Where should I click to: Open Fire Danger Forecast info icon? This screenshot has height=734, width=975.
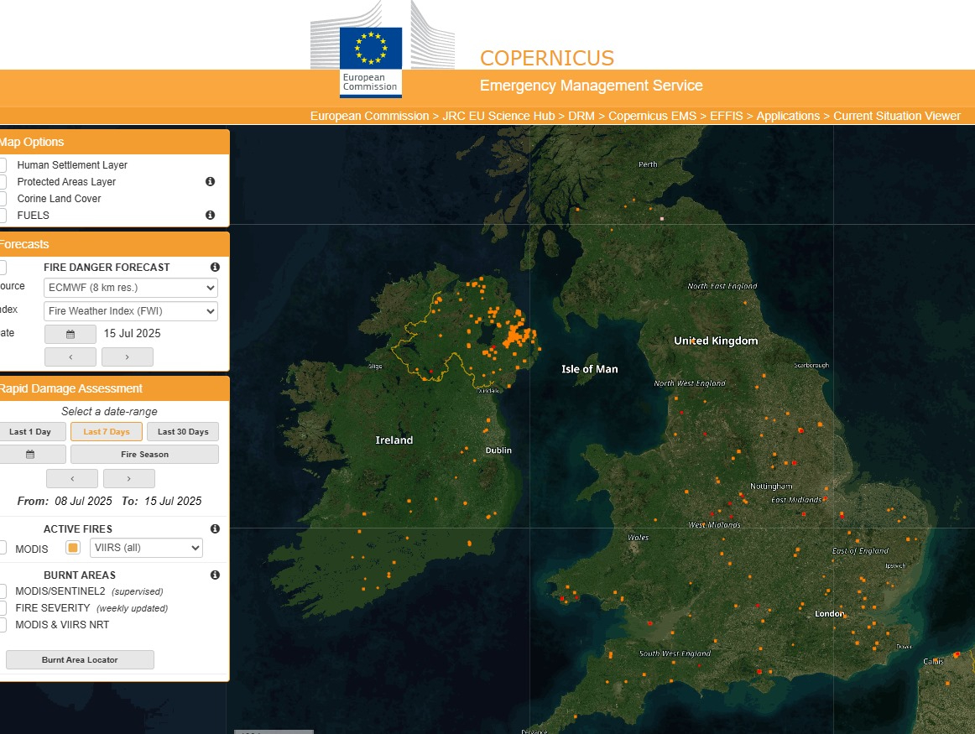pyautogui.click(x=215, y=267)
